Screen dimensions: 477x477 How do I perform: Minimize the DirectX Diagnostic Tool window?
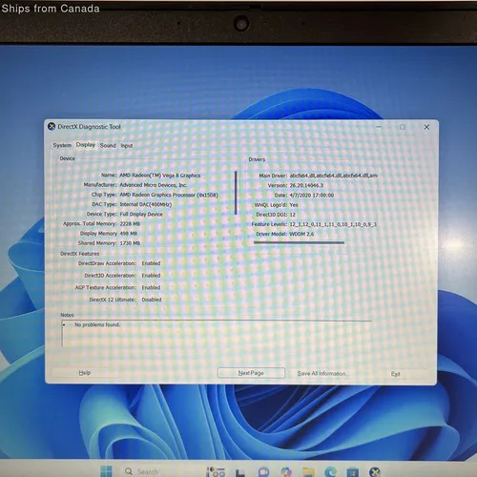point(379,127)
